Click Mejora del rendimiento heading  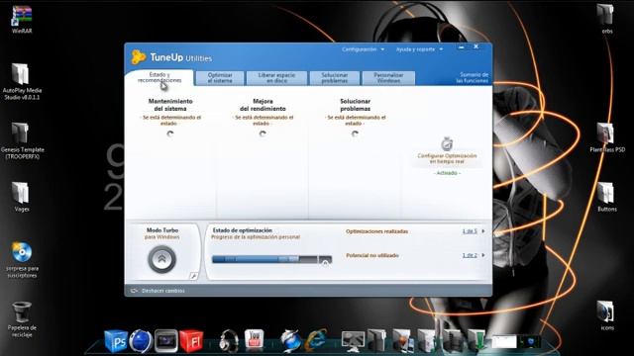pyautogui.click(x=263, y=105)
